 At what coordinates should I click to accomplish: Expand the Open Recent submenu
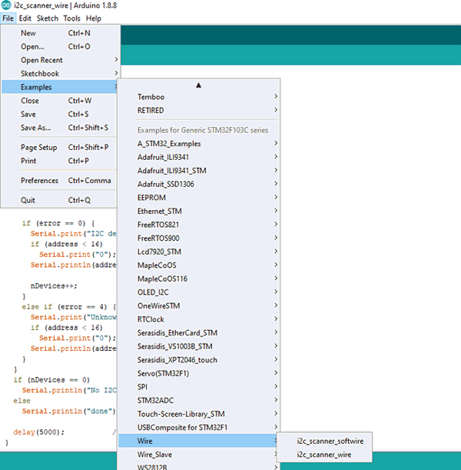[59, 60]
